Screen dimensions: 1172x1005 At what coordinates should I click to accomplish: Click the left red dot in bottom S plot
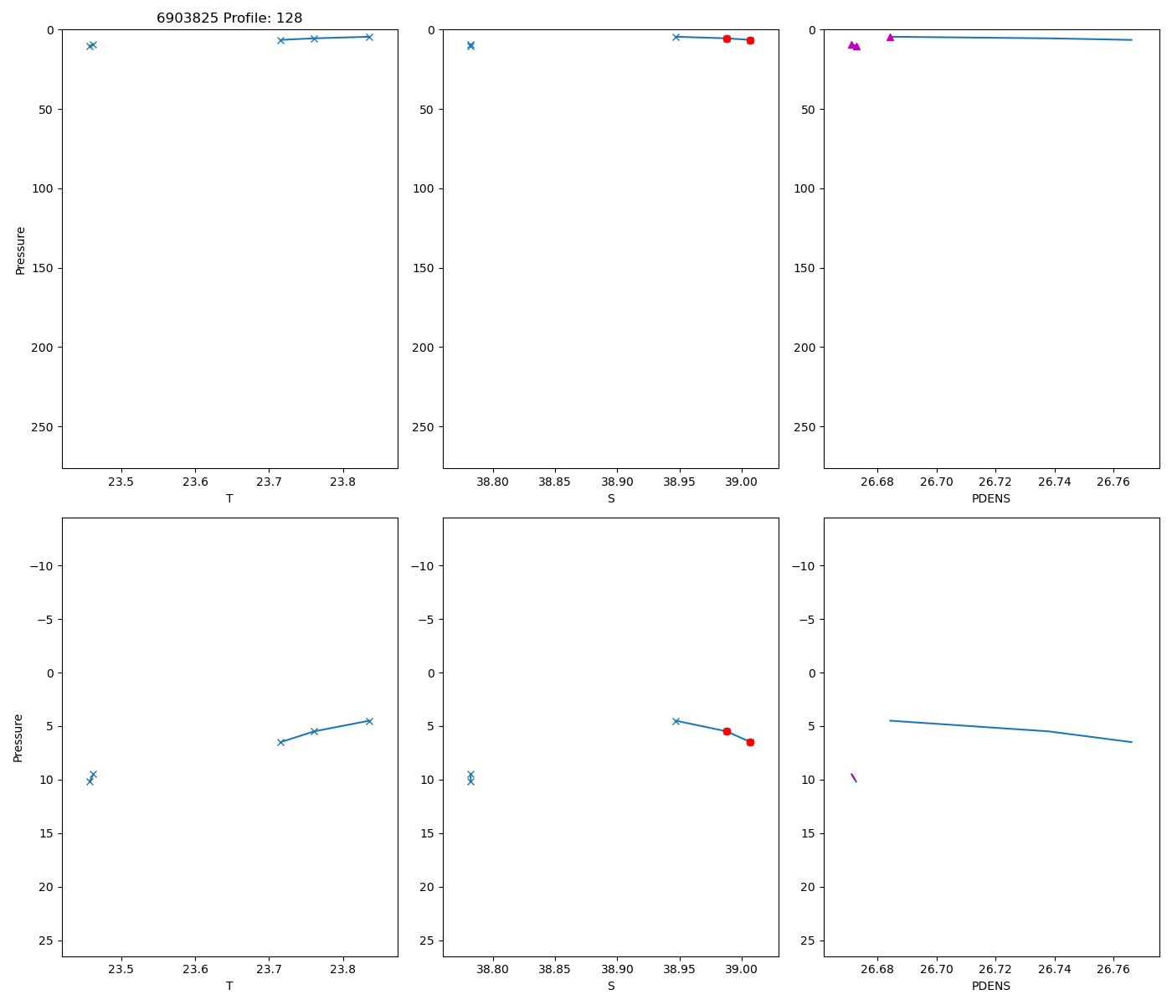[727, 731]
